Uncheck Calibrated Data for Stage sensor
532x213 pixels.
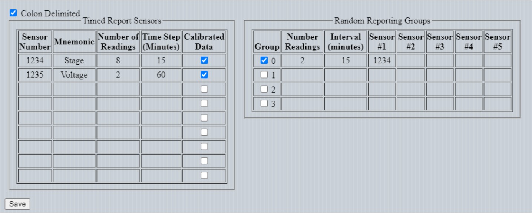(204, 60)
